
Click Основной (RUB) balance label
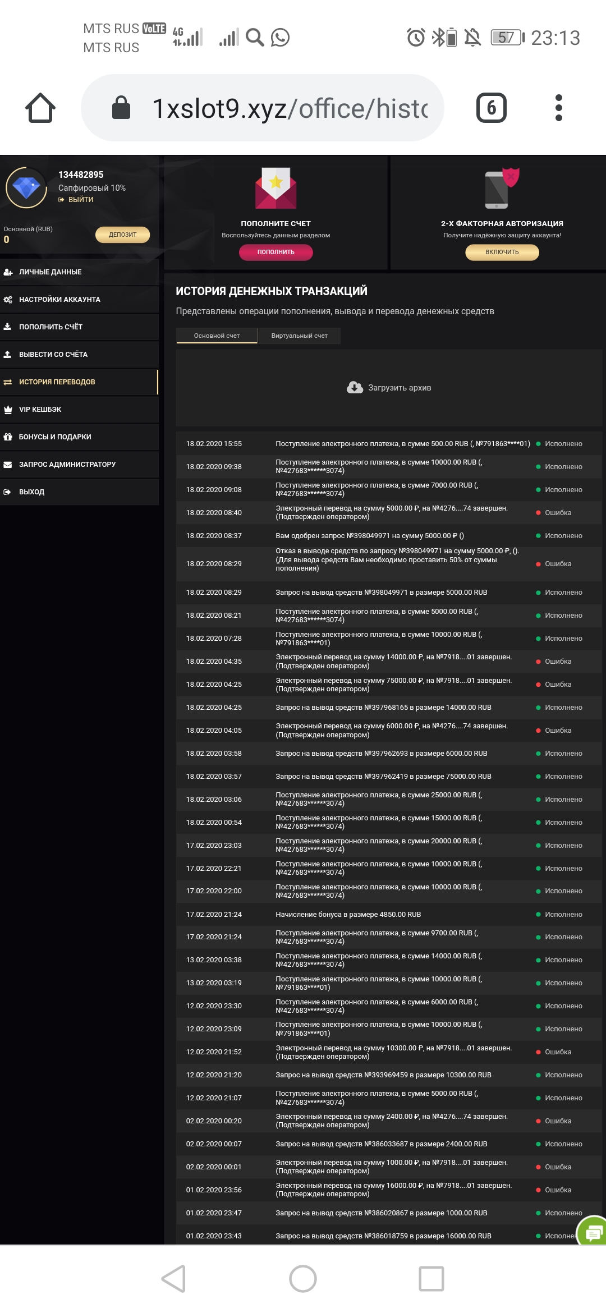pos(28,229)
